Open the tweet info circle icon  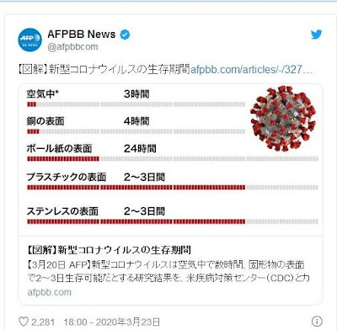pyautogui.click(x=317, y=322)
